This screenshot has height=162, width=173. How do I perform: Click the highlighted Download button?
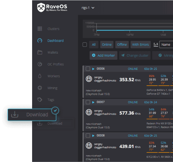[x=32, y=115]
